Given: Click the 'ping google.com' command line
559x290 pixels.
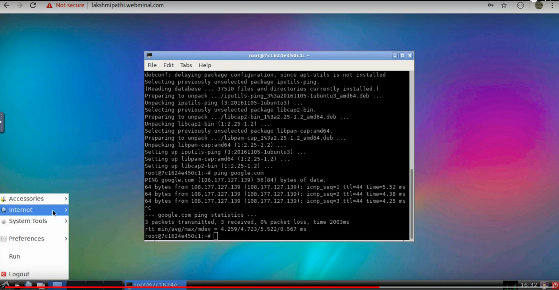Looking at the screenshot, I should (x=204, y=173).
